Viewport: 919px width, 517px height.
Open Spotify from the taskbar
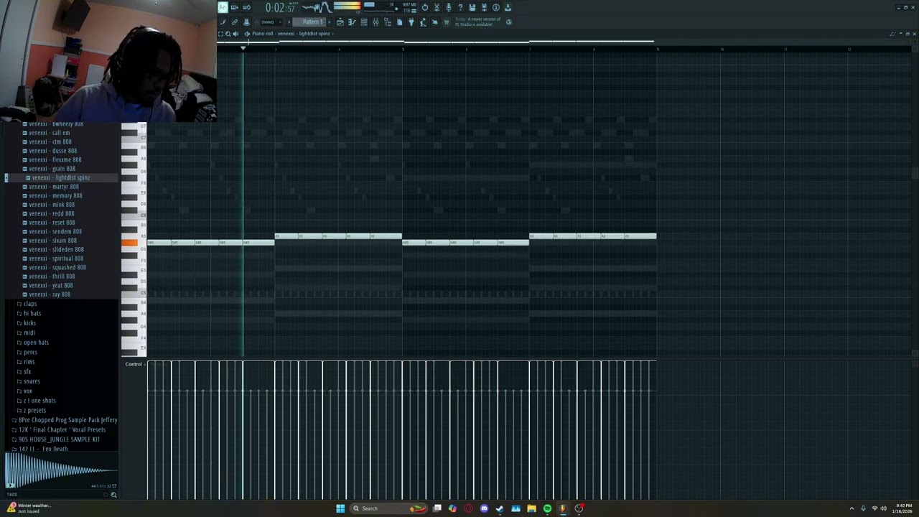point(547,508)
